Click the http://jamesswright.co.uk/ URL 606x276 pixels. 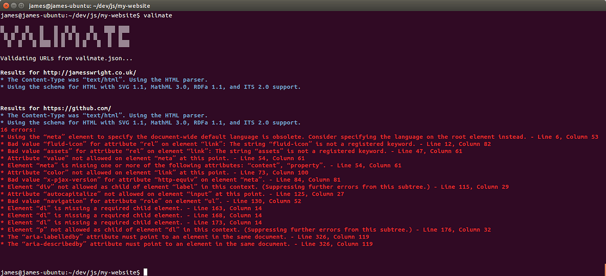click(x=90, y=73)
